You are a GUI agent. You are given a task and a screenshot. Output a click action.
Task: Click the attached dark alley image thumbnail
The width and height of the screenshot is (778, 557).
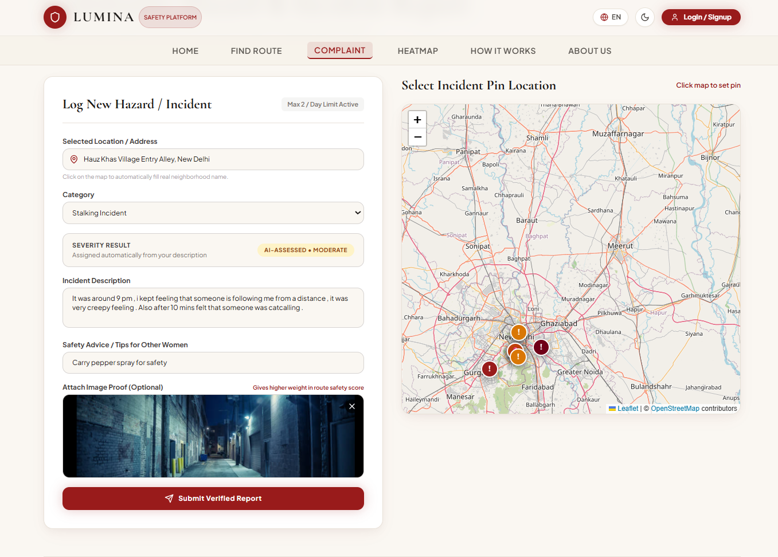213,436
